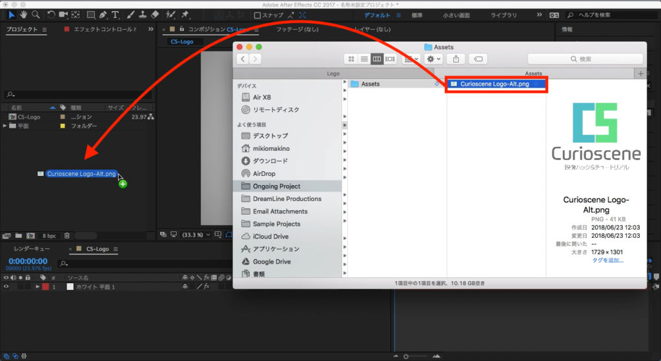Click Finder's Share icon
Image resolution: width=661 pixels, height=361 pixels.
point(456,59)
